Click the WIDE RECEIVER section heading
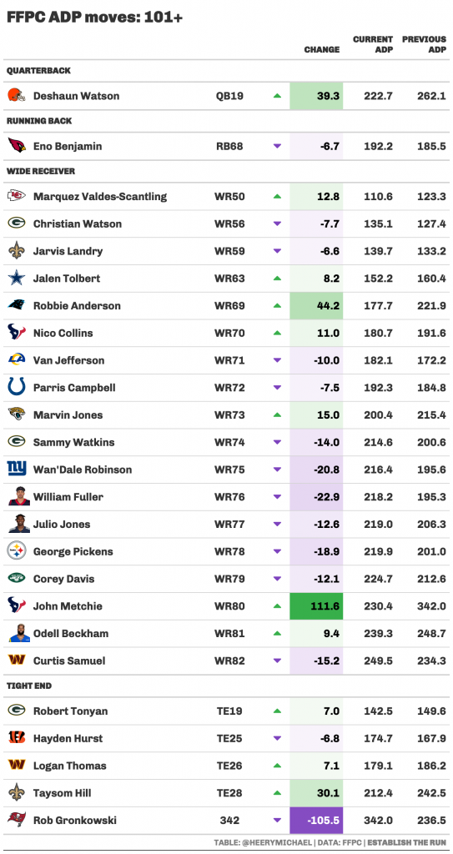This screenshot has width=453, height=854. [41, 171]
